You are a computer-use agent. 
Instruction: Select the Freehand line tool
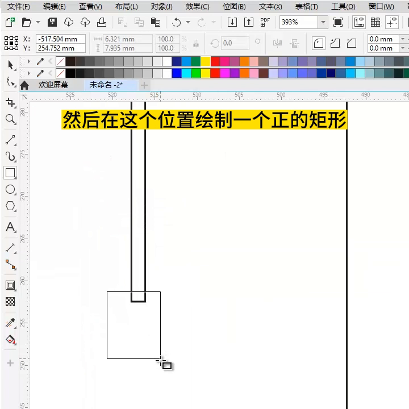click(10, 140)
